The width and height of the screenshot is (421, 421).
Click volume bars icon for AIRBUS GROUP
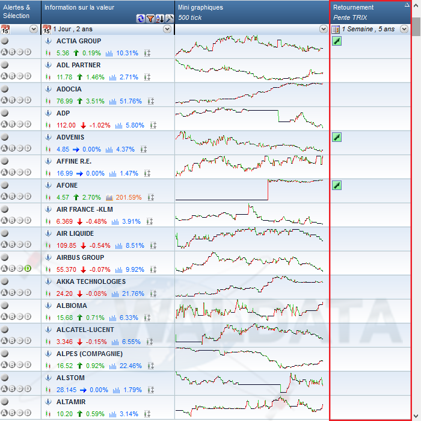pyautogui.click(x=118, y=270)
